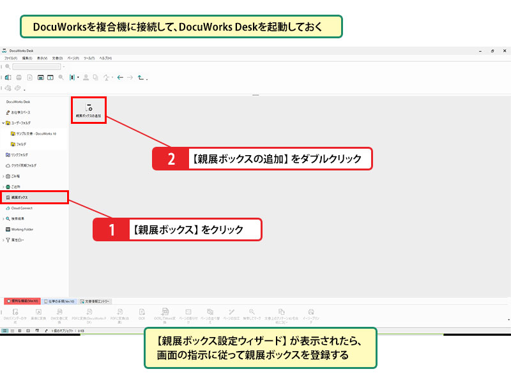Select 属性ビュー filter item in the tree
Image resolution: width=511 pixels, height=383 pixels.
coord(15,240)
